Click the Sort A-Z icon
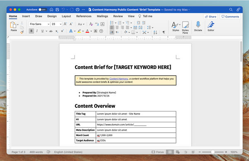This screenshot has width=249, height=161. (x=155, y=32)
